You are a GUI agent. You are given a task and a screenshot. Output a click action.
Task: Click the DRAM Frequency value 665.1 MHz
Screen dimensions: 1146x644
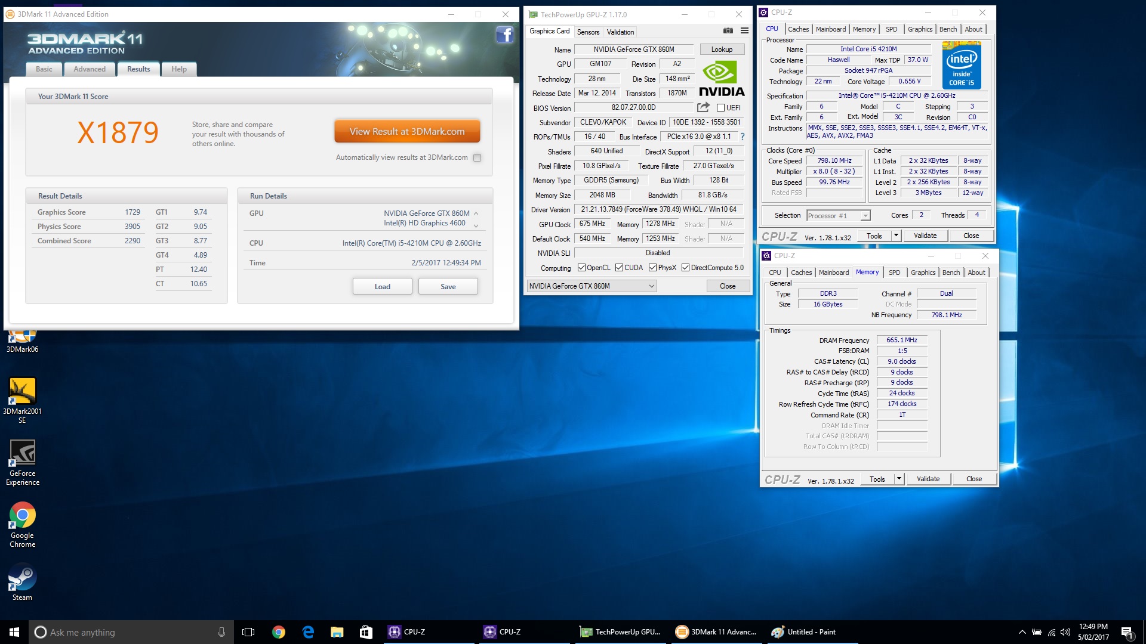901,340
